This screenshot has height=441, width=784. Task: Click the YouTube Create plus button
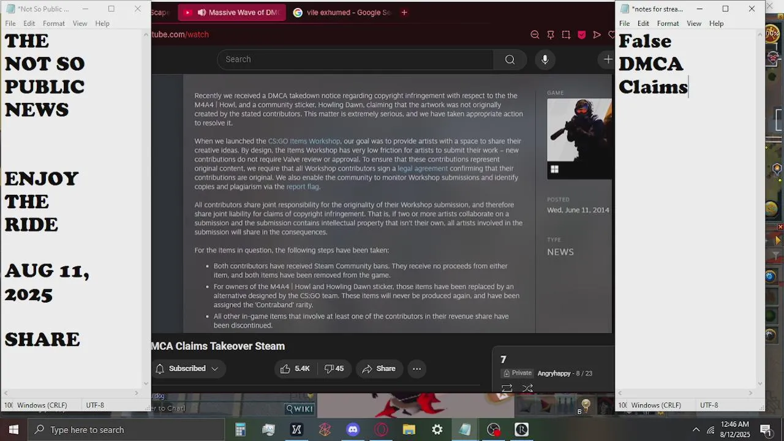coord(607,59)
